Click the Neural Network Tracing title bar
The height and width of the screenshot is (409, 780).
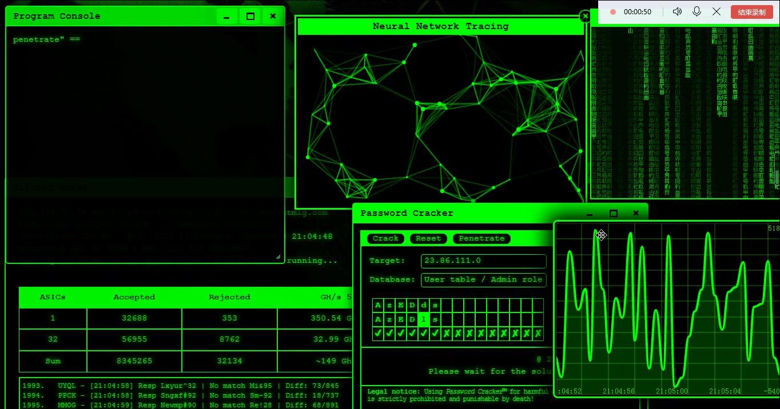click(x=440, y=26)
